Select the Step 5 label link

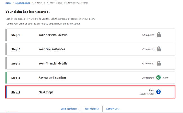[16, 92]
